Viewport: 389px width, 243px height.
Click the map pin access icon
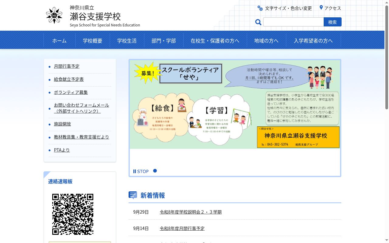click(x=321, y=8)
